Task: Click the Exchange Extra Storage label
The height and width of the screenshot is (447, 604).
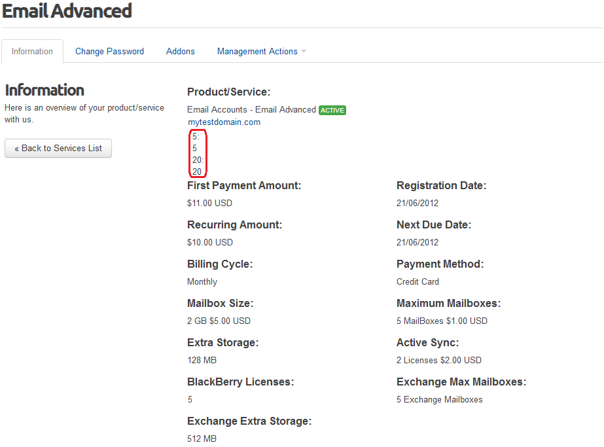Action: 249,421
